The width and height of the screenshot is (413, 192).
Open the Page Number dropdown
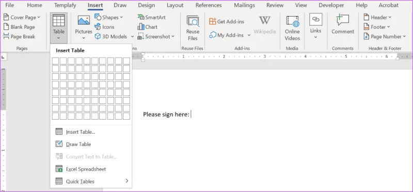385,37
